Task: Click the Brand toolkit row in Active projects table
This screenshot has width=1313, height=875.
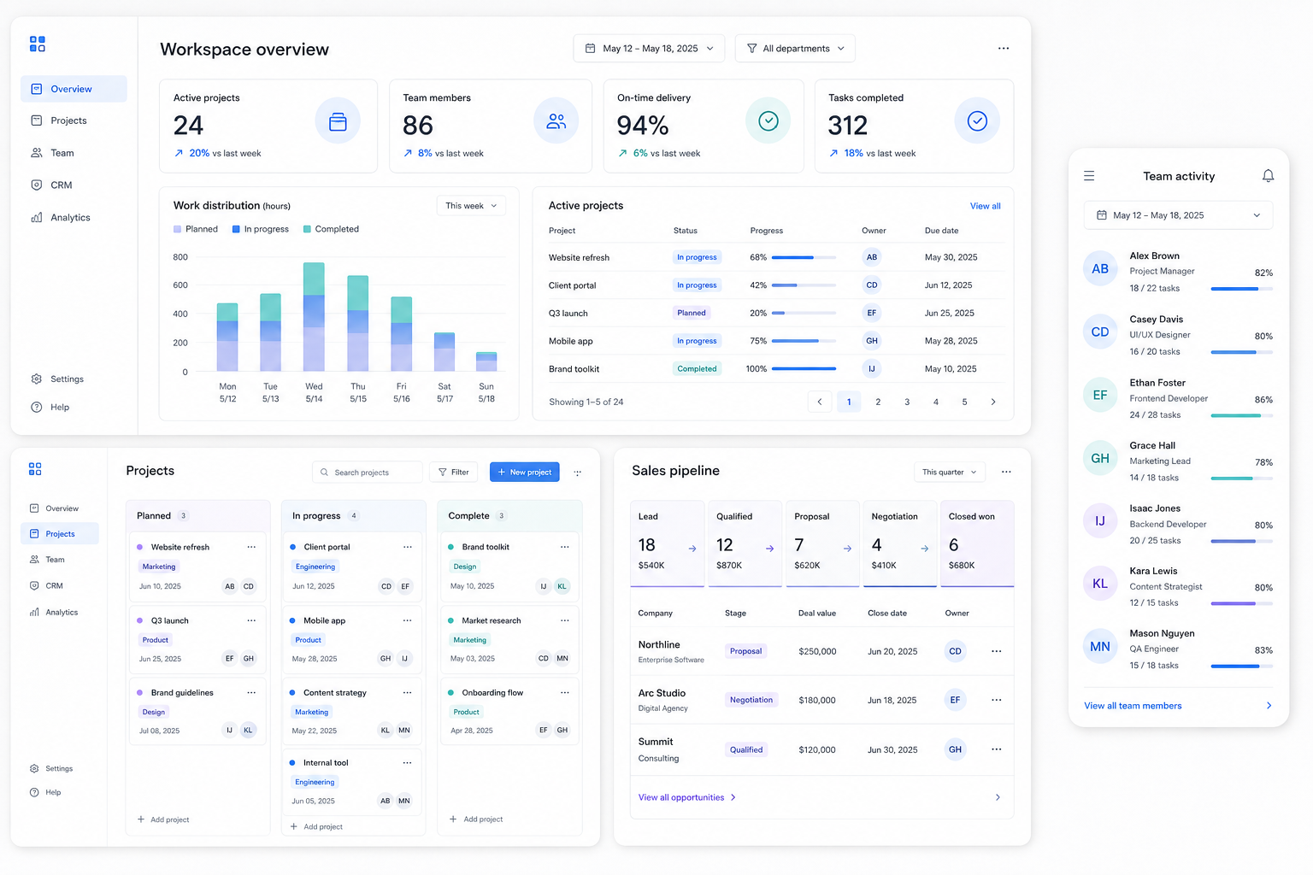Action: pyautogui.click(x=774, y=369)
